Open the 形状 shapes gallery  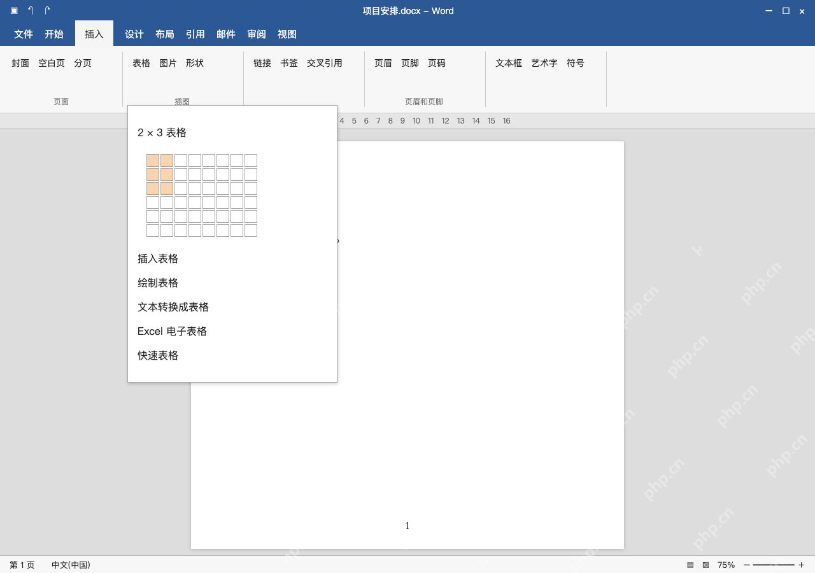[195, 63]
